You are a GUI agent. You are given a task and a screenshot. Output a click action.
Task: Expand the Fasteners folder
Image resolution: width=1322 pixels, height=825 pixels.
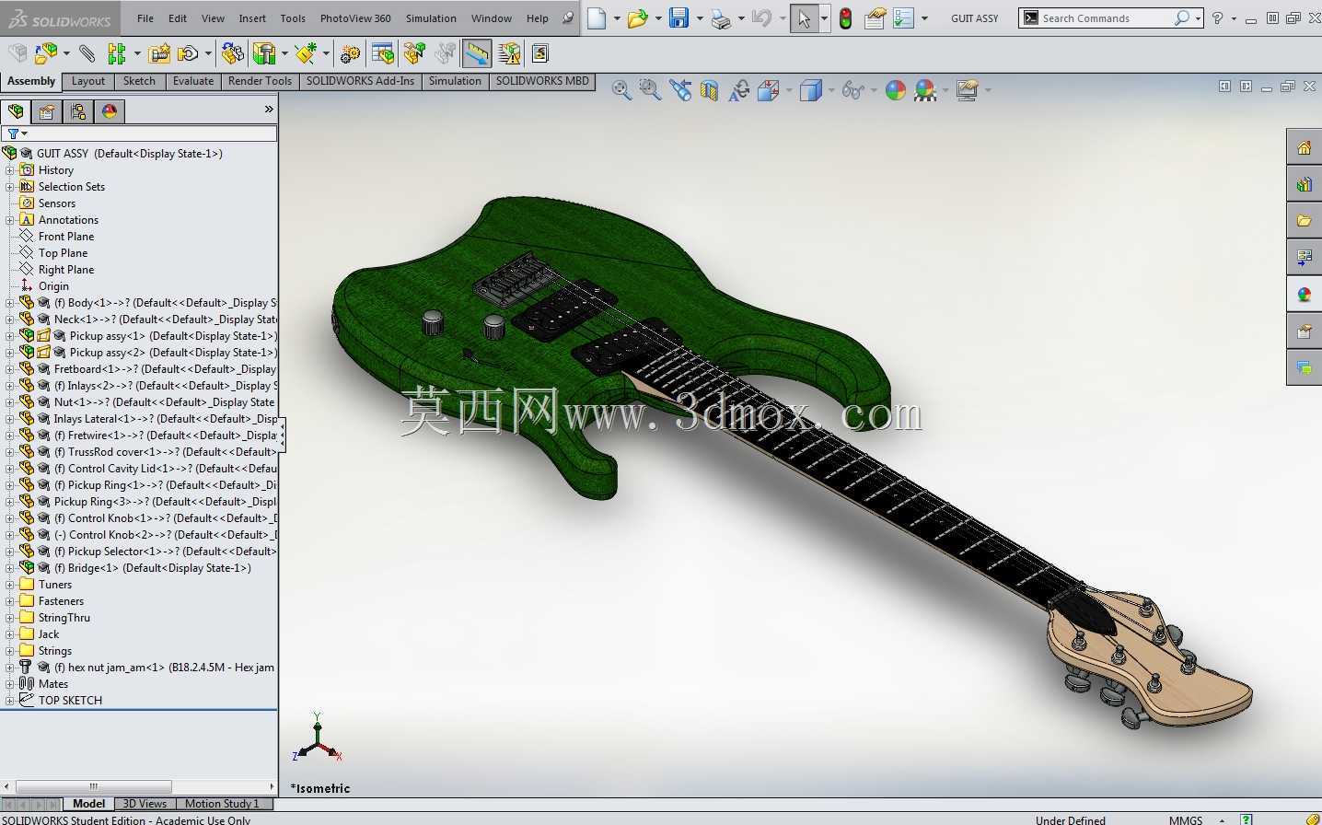click(9, 601)
